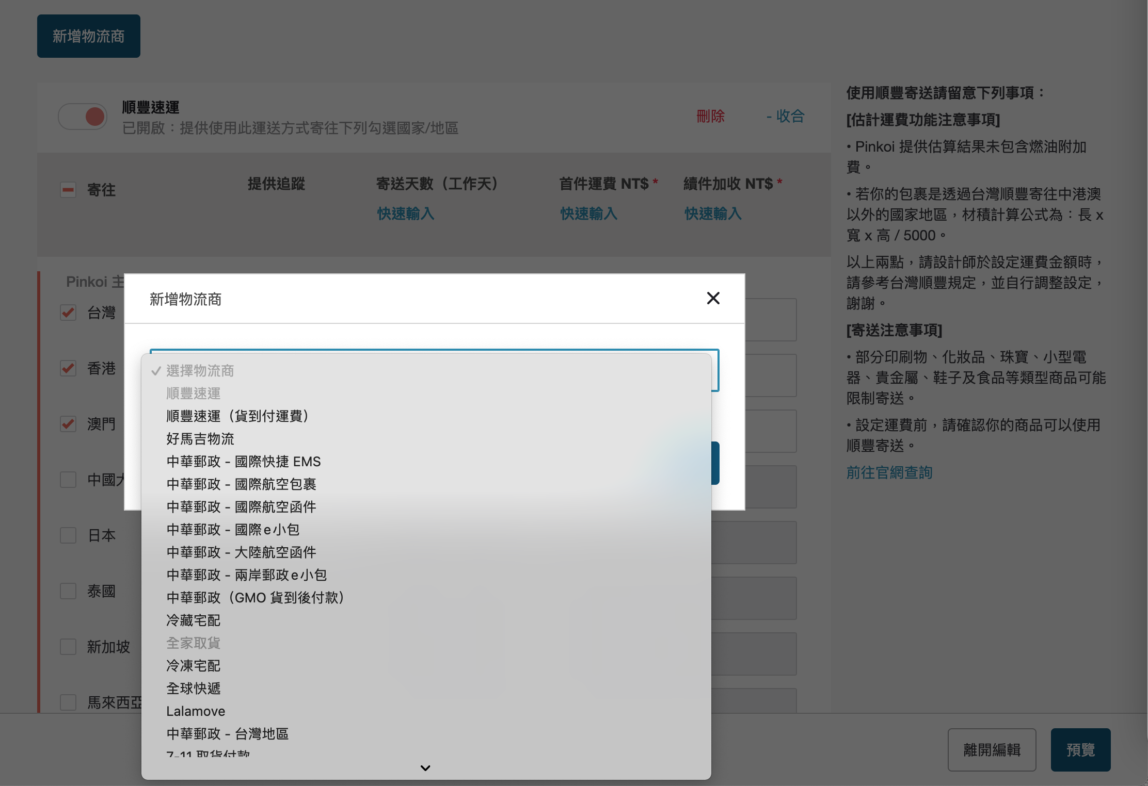The height and width of the screenshot is (786, 1148).
Task: Choose 冷藏宅配 option
Action: (x=426, y=620)
